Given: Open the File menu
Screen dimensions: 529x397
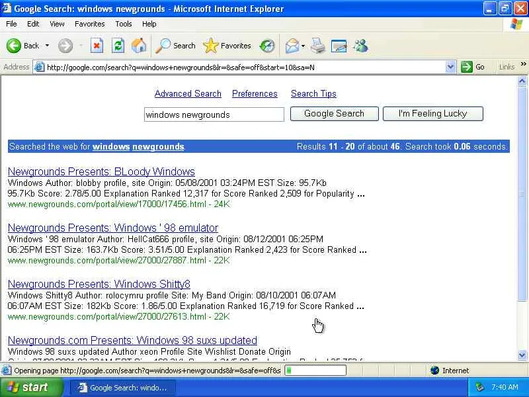Looking at the screenshot, I should click(x=11, y=24).
